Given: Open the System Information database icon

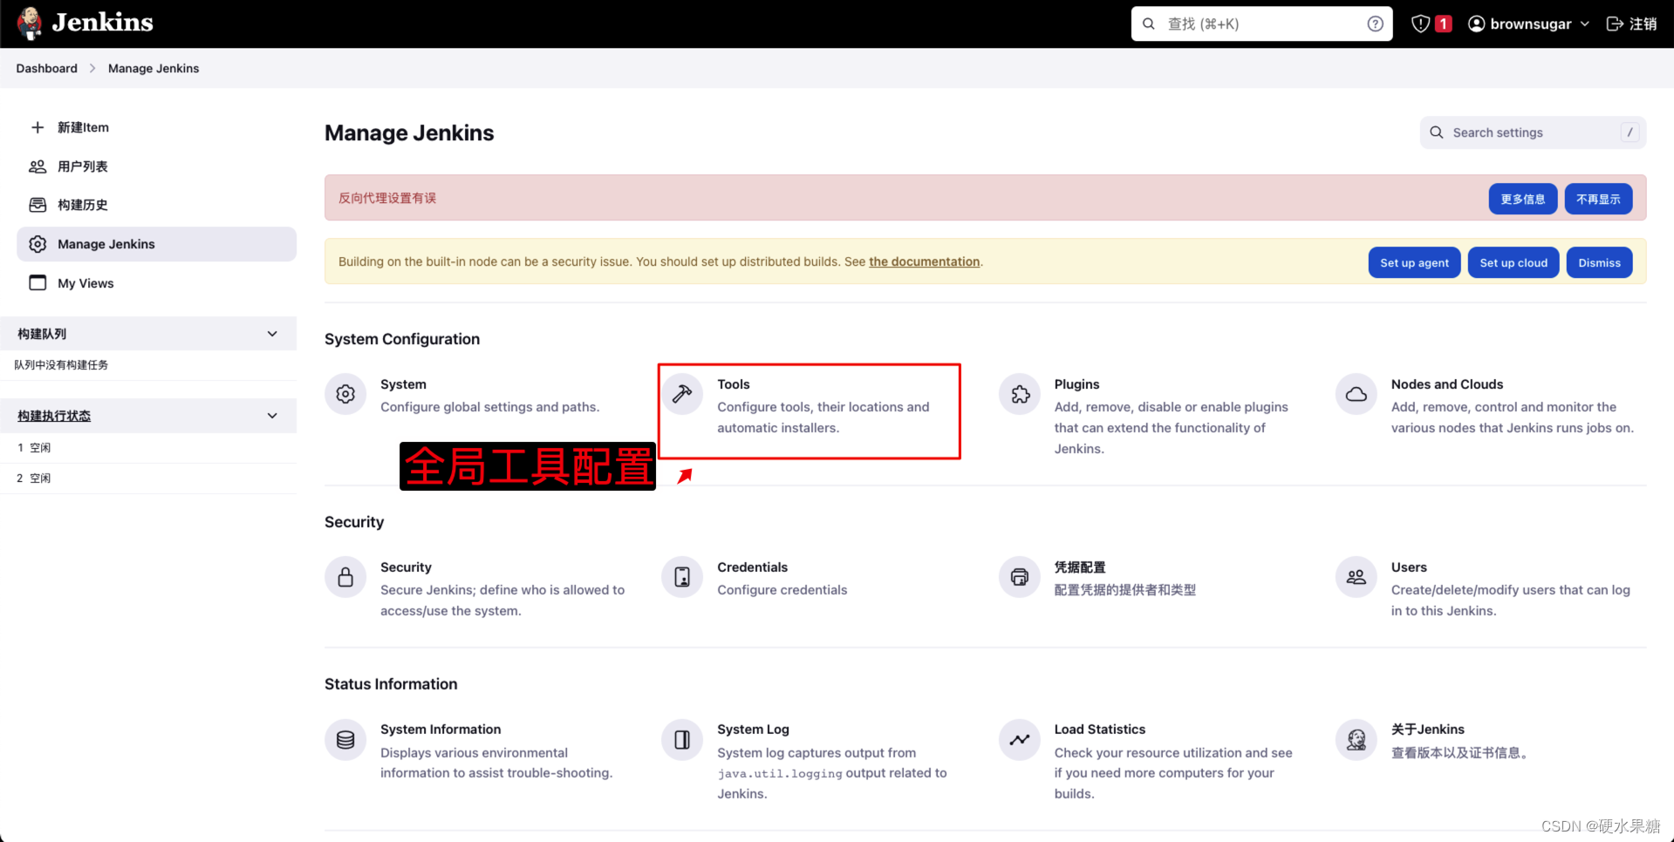Looking at the screenshot, I should point(345,740).
